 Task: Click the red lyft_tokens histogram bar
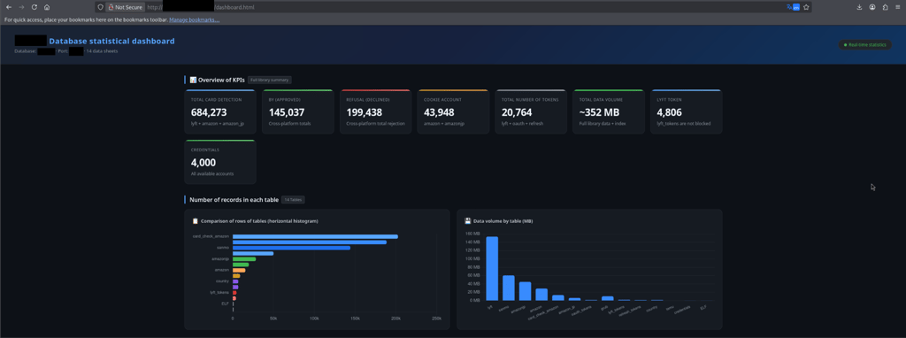point(234,292)
